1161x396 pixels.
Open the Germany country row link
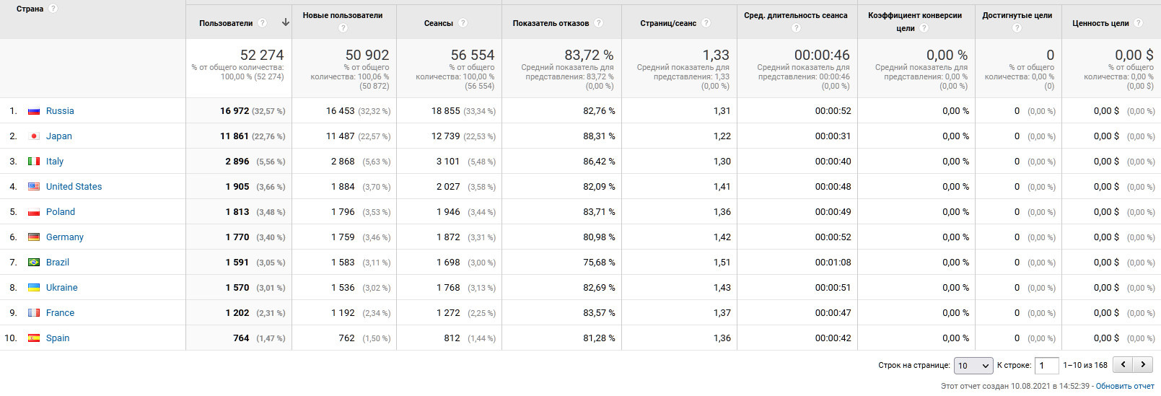pyautogui.click(x=65, y=237)
